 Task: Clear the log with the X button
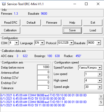click(101, 97)
